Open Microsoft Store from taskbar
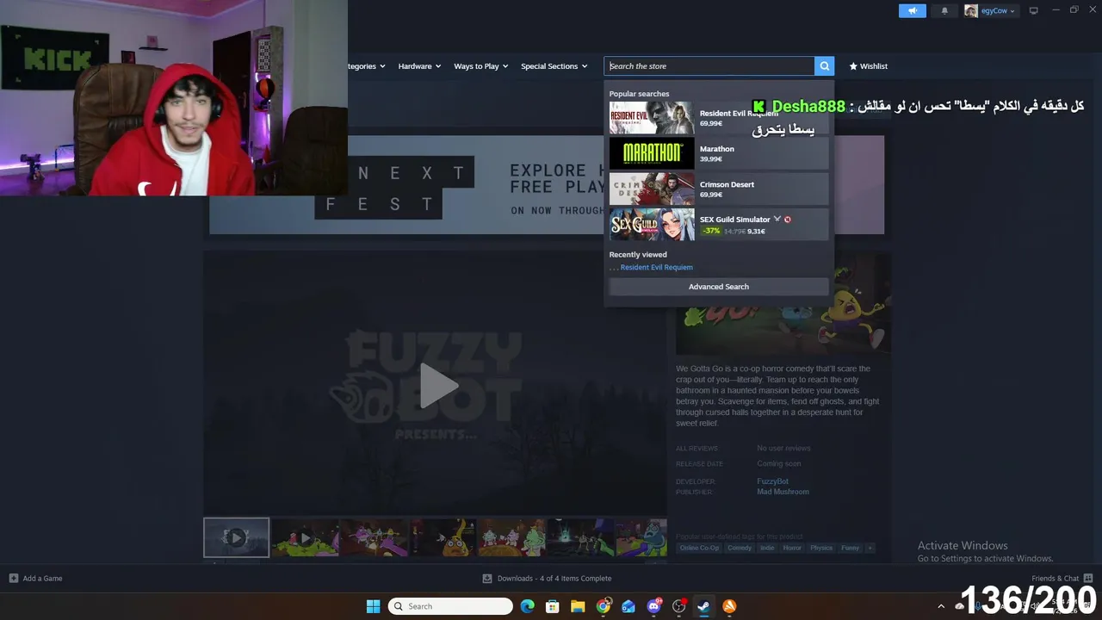 tap(553, 606)
